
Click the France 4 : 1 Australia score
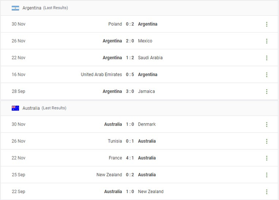tap(130, 158)
